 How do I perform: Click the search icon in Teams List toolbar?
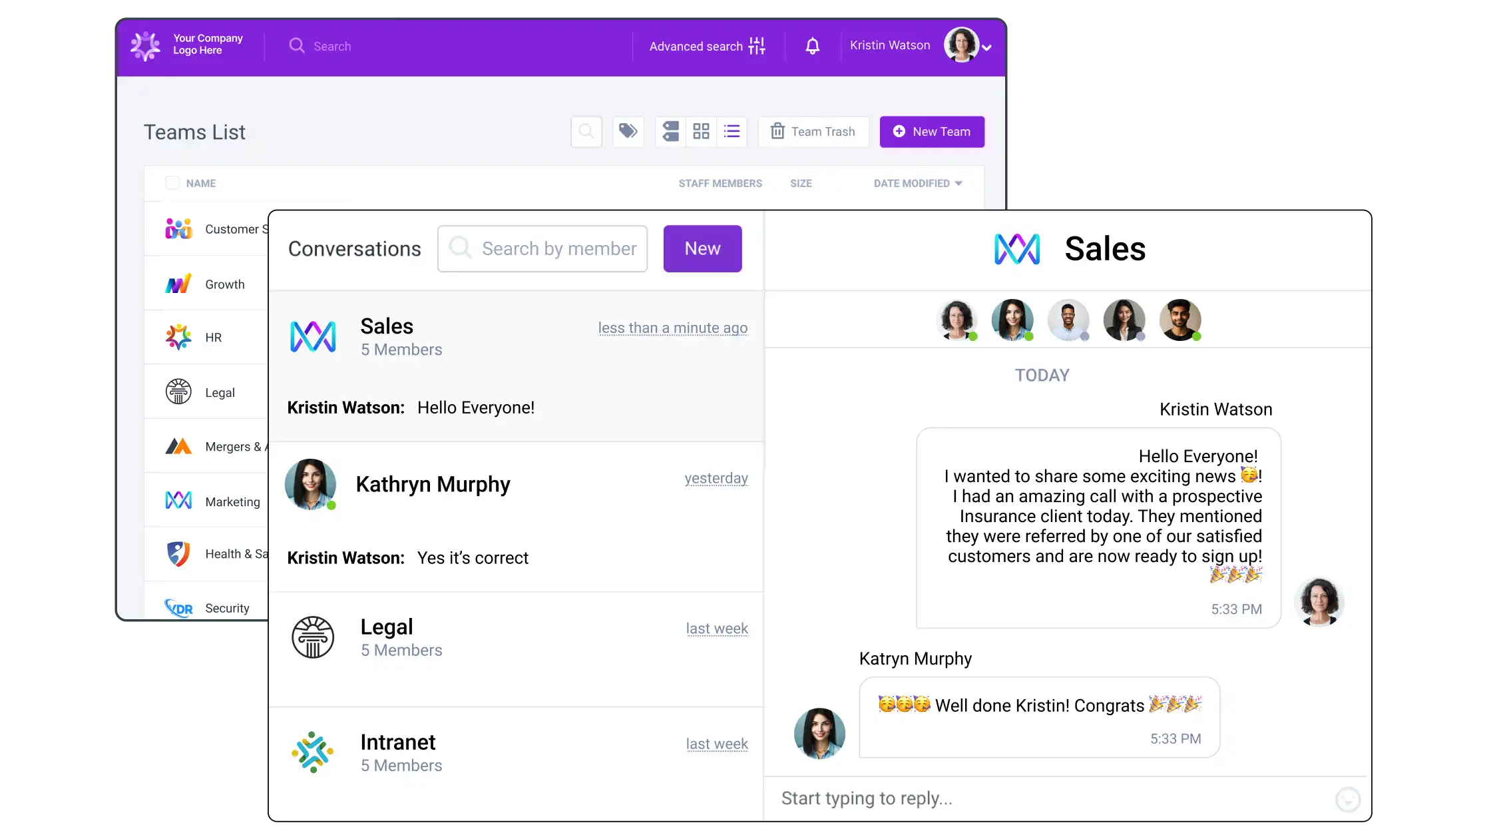click(x=586, y=131)
